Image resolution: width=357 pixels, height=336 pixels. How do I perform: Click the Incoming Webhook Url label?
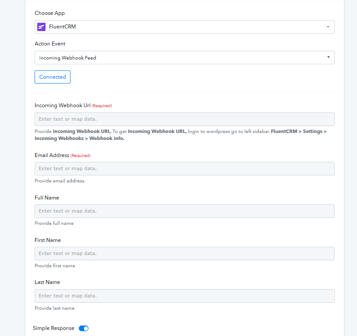coord(62,105)
